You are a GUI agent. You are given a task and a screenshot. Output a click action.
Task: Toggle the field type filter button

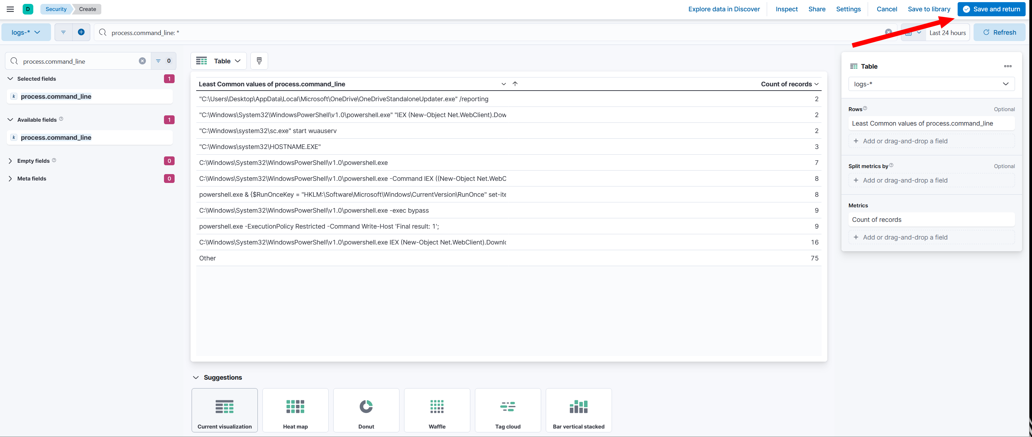pyautogui.click(x=163, y=61)
